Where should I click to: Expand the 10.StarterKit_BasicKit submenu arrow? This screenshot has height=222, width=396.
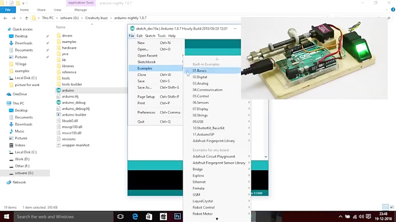click(x=249, y=128)
